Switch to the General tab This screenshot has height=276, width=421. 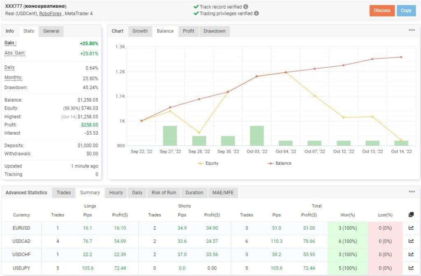(x=52, y=31)
